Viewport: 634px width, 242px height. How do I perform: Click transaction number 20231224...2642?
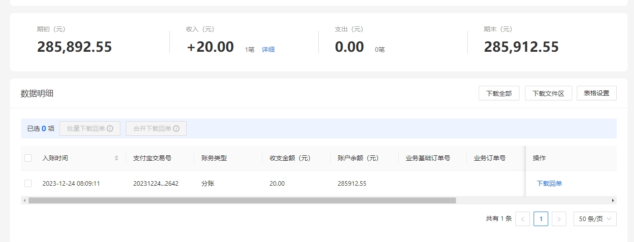point(156,183)
